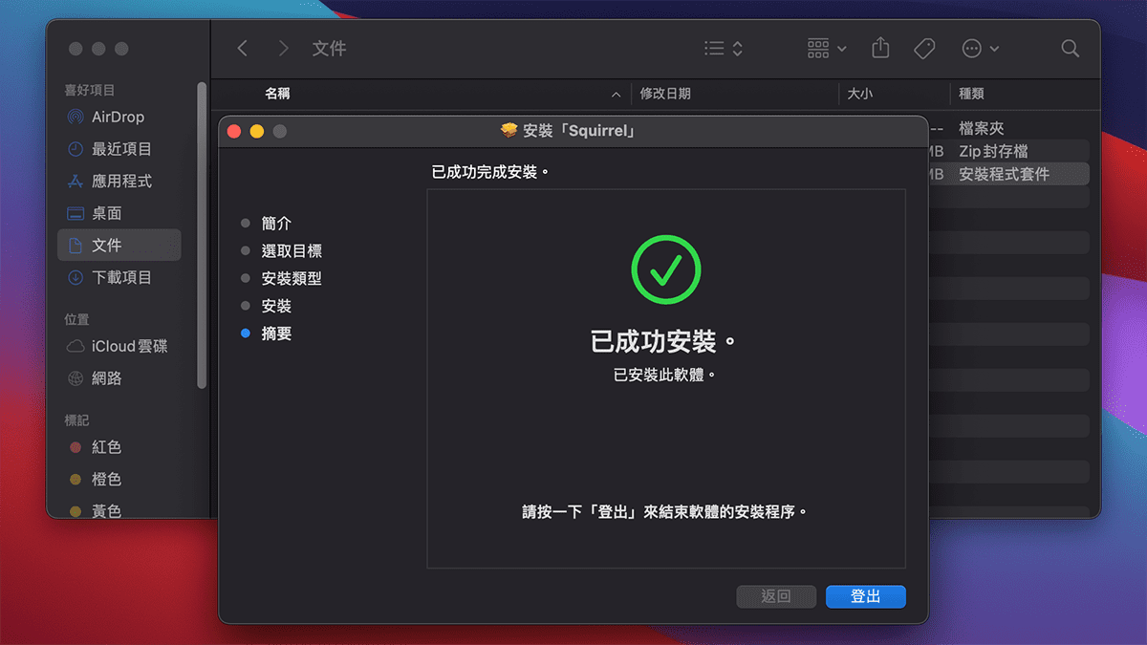Start a search with the magnifier icon

click(x=1070, y=48)
